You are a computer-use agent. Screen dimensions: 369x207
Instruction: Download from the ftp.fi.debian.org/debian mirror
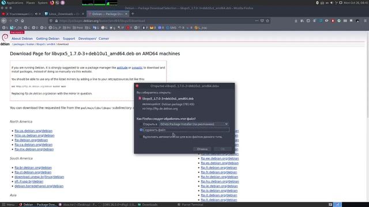pos(219,167)
